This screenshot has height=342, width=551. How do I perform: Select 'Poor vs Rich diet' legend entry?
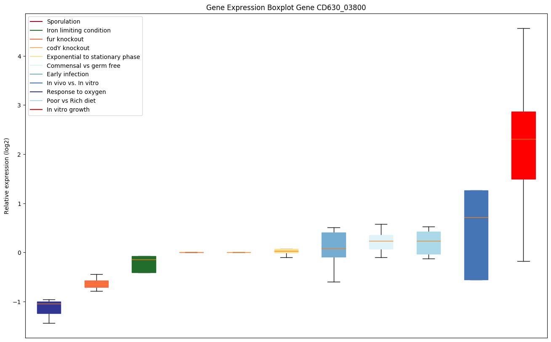point(71,101)
